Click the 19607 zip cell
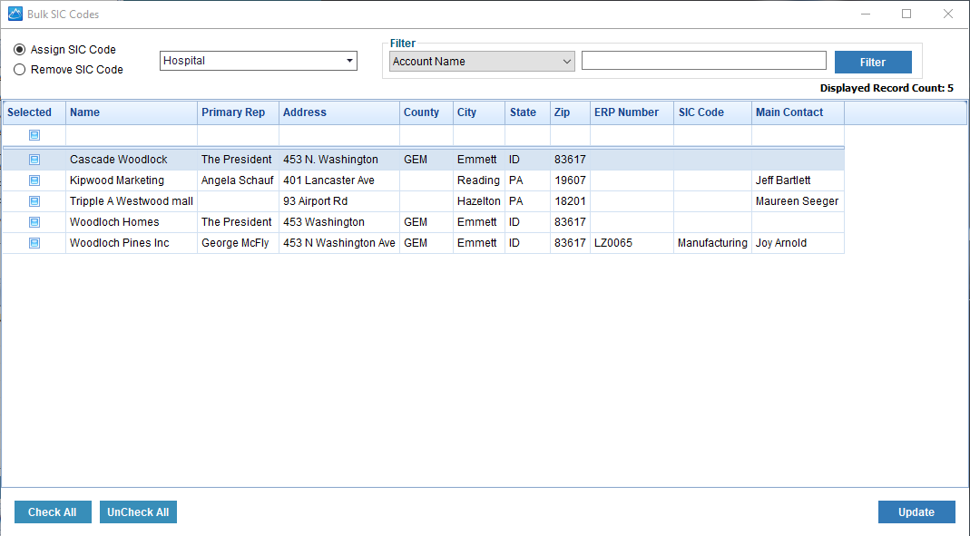 point(571,180)
